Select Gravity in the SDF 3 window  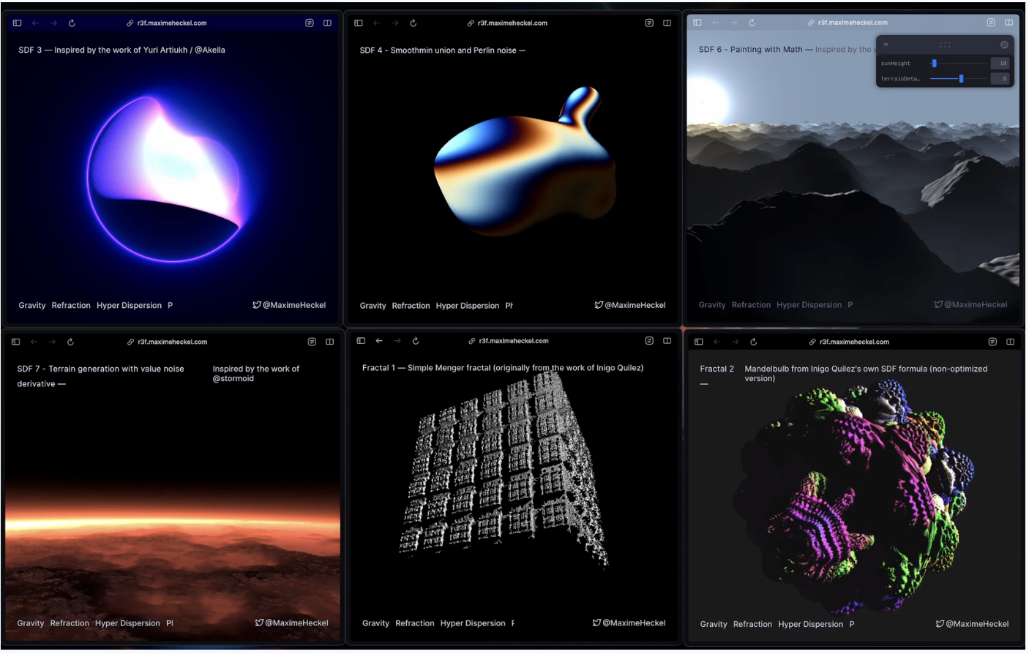click(31, 306)
